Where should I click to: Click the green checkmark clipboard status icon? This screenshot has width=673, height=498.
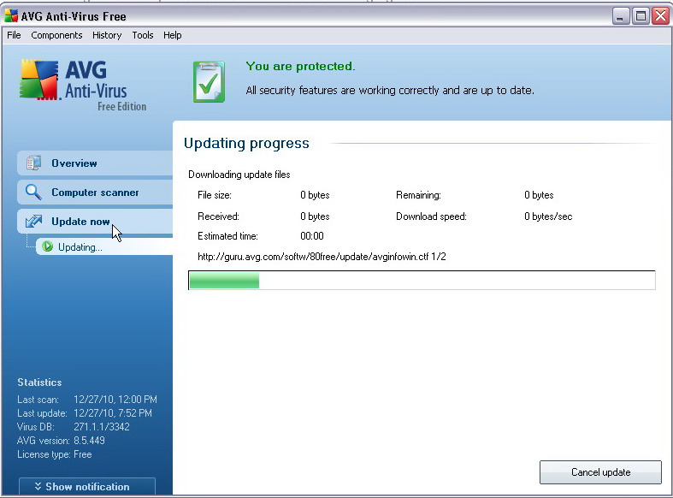pos(209,81)
